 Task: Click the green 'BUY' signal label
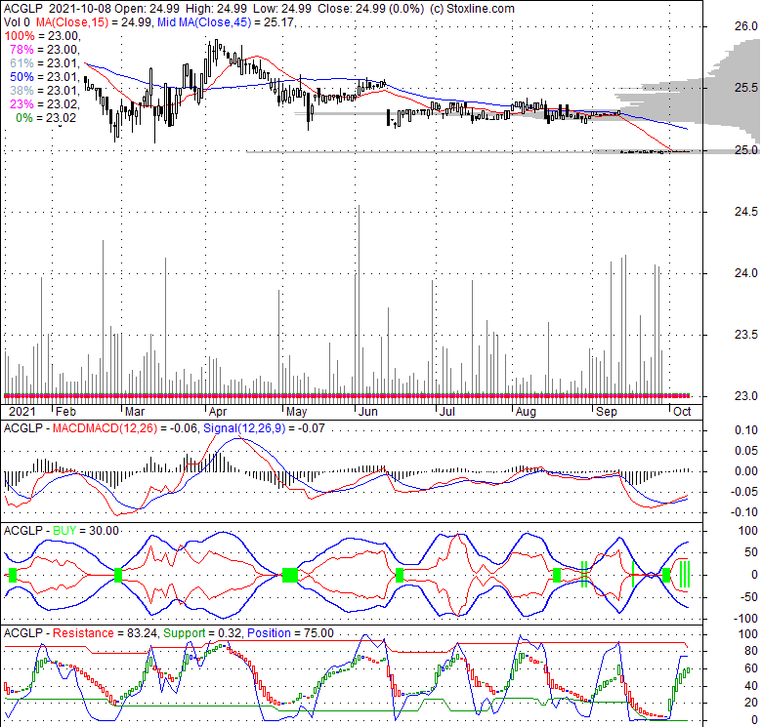64,531
